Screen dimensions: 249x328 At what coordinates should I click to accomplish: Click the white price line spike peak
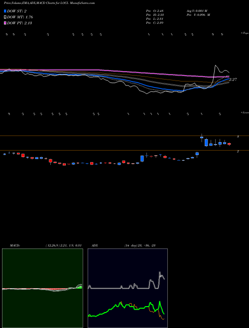(216, 66)
